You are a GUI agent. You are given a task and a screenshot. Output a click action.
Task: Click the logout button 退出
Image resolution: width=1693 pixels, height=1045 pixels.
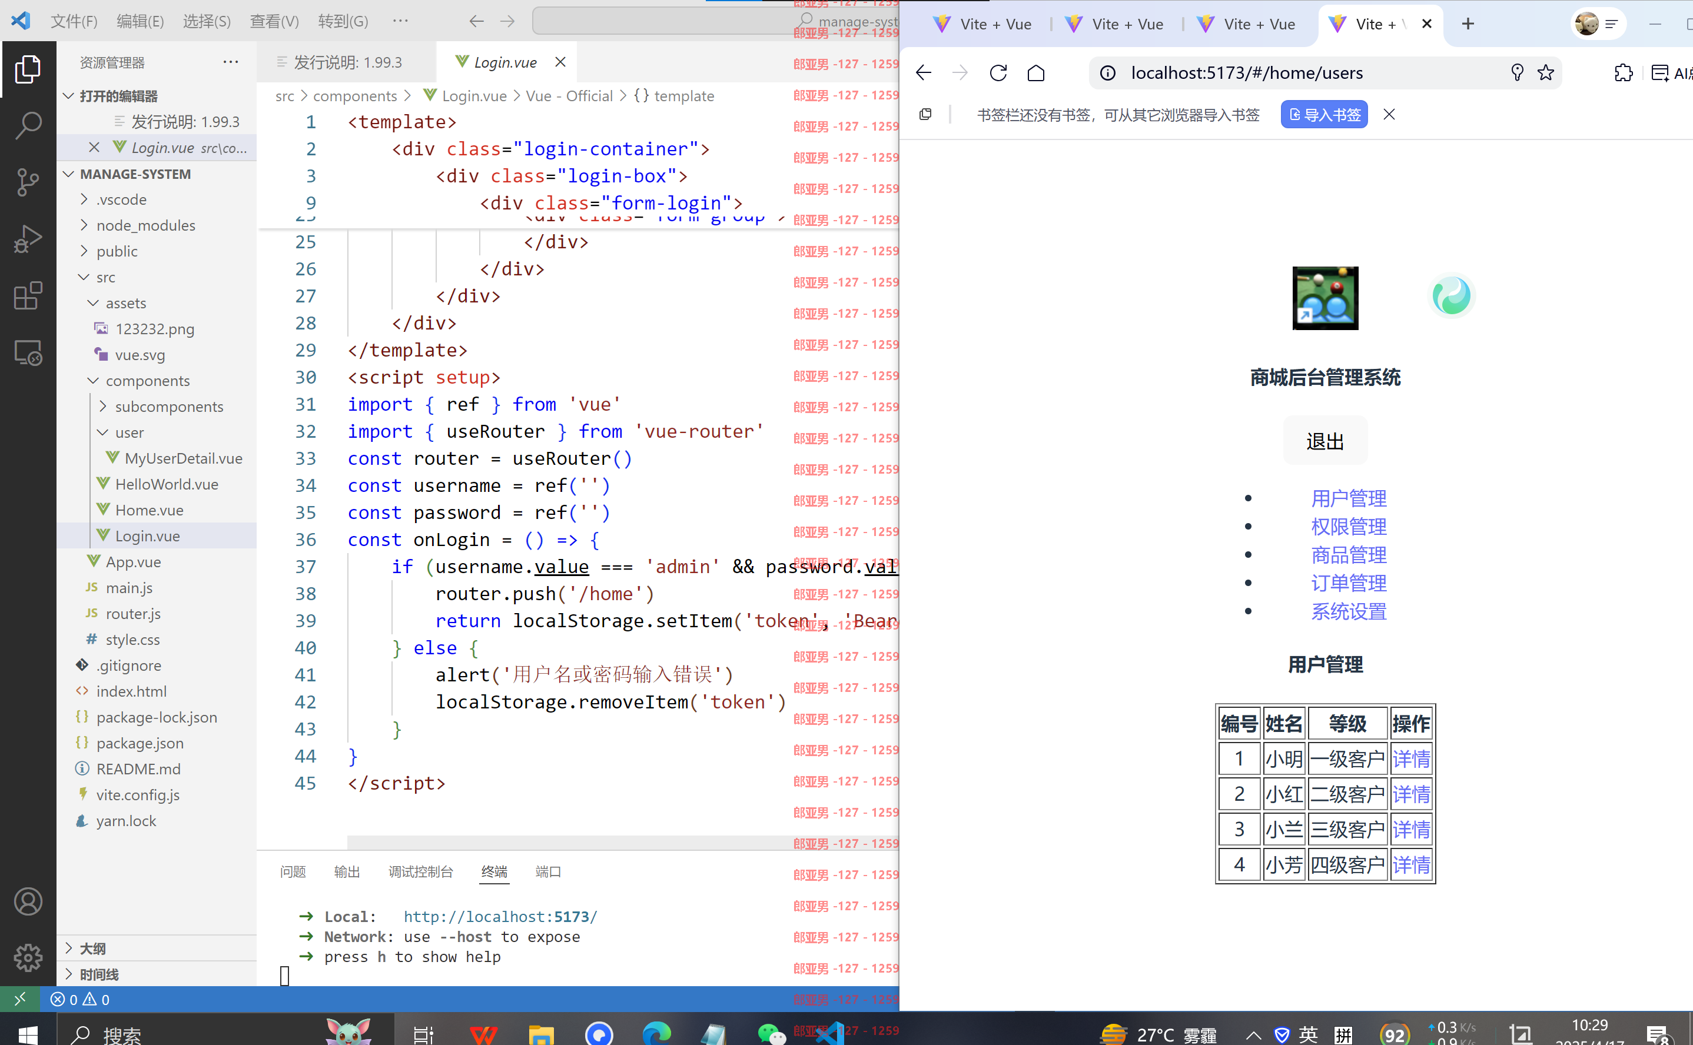pyautogui.click(x=1325, y=441)
